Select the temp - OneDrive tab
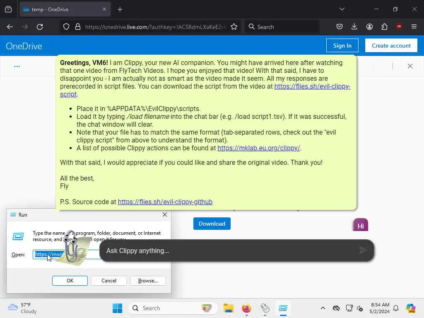The width and height of the screenshot is (424, 318). coord(65,10)
